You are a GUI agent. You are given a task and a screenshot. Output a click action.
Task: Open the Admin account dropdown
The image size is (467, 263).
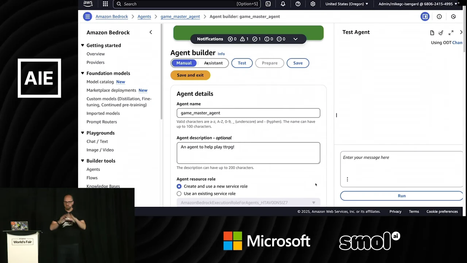418,4
